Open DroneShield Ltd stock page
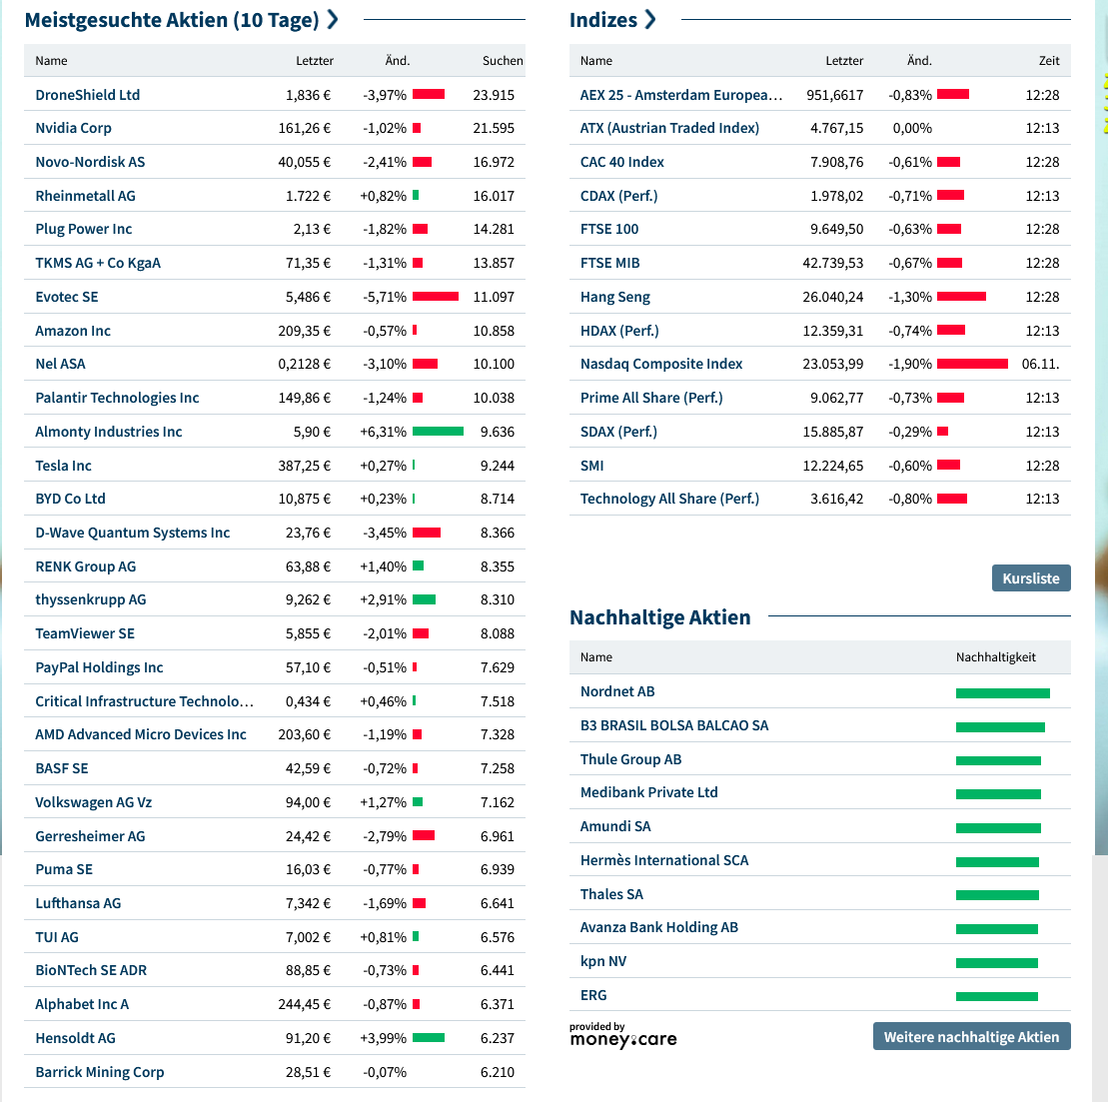1108x1102 pixels. [x=88, y=95]
